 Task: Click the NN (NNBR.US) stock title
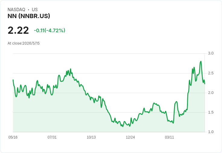coord(29,16)
